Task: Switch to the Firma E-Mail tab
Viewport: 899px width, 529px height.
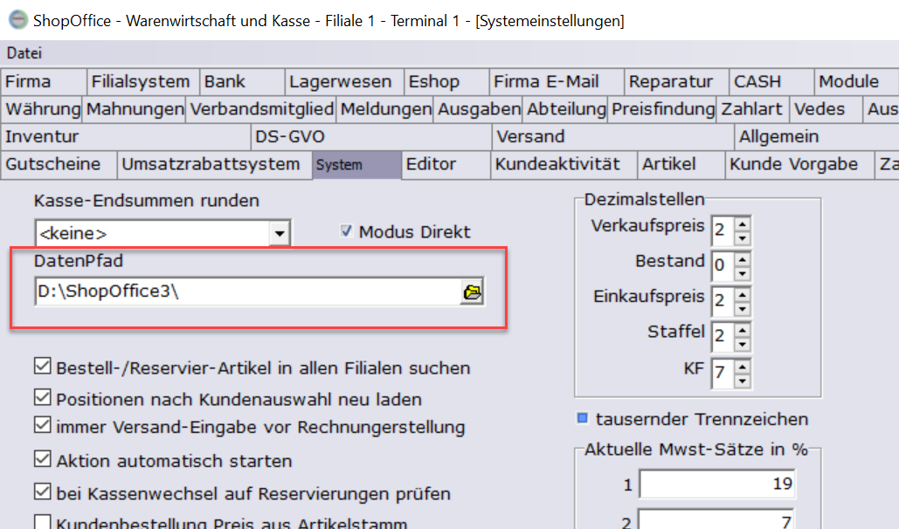Action: click(x=557, y=81)
